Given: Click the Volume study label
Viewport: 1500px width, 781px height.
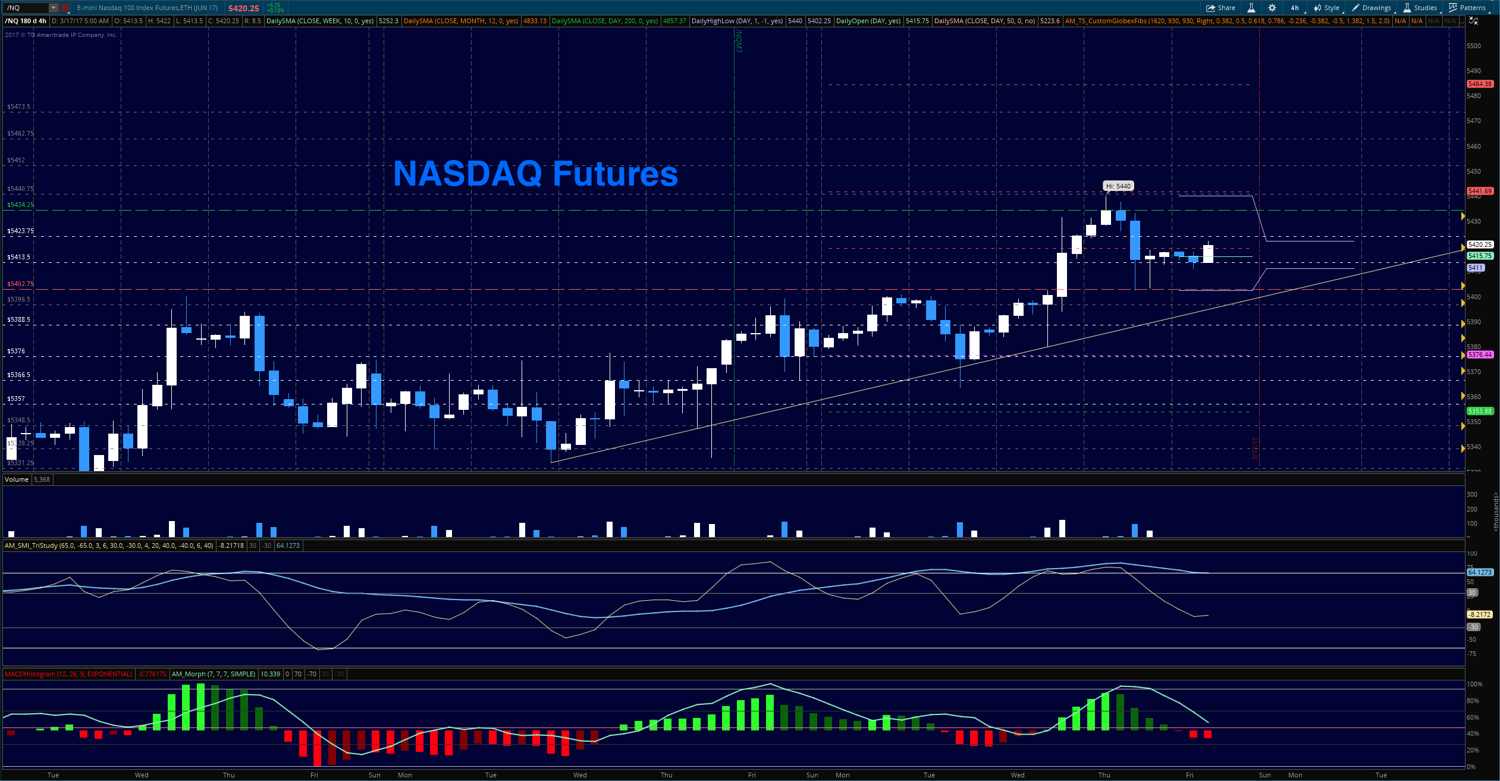Looking at the screenshot, I should click(x=17, y=479).
